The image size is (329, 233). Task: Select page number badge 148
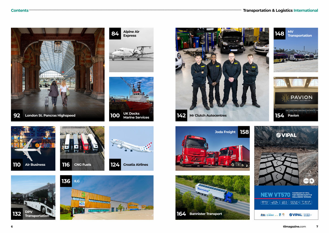(x=279, y=33)
